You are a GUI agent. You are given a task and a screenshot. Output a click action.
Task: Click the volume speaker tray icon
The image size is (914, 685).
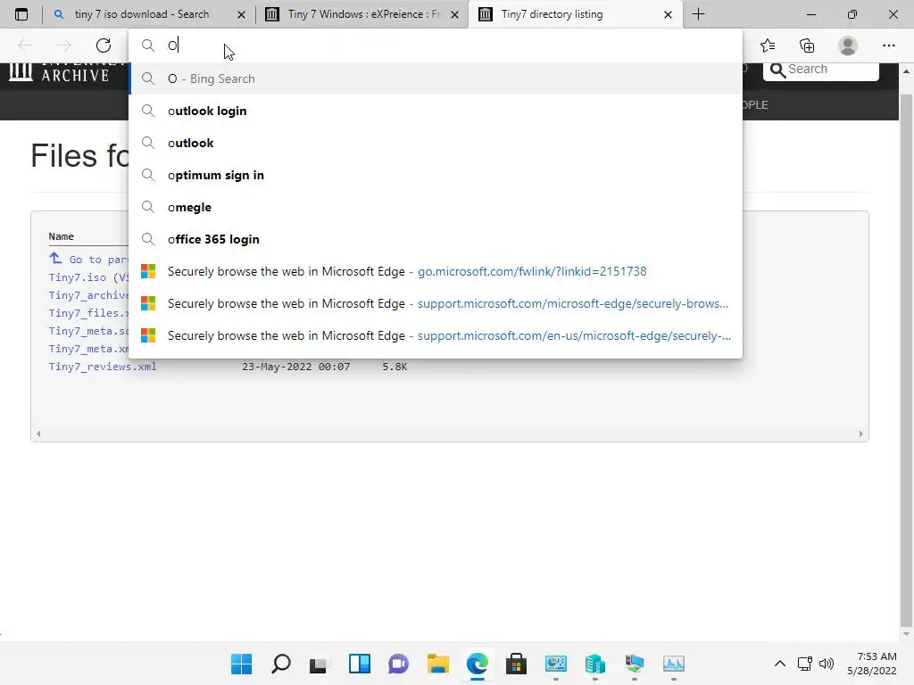[827, 664]
